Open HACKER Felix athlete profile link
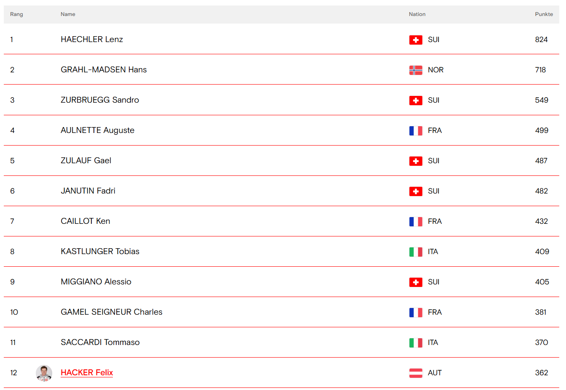 [x=87, y=373]
